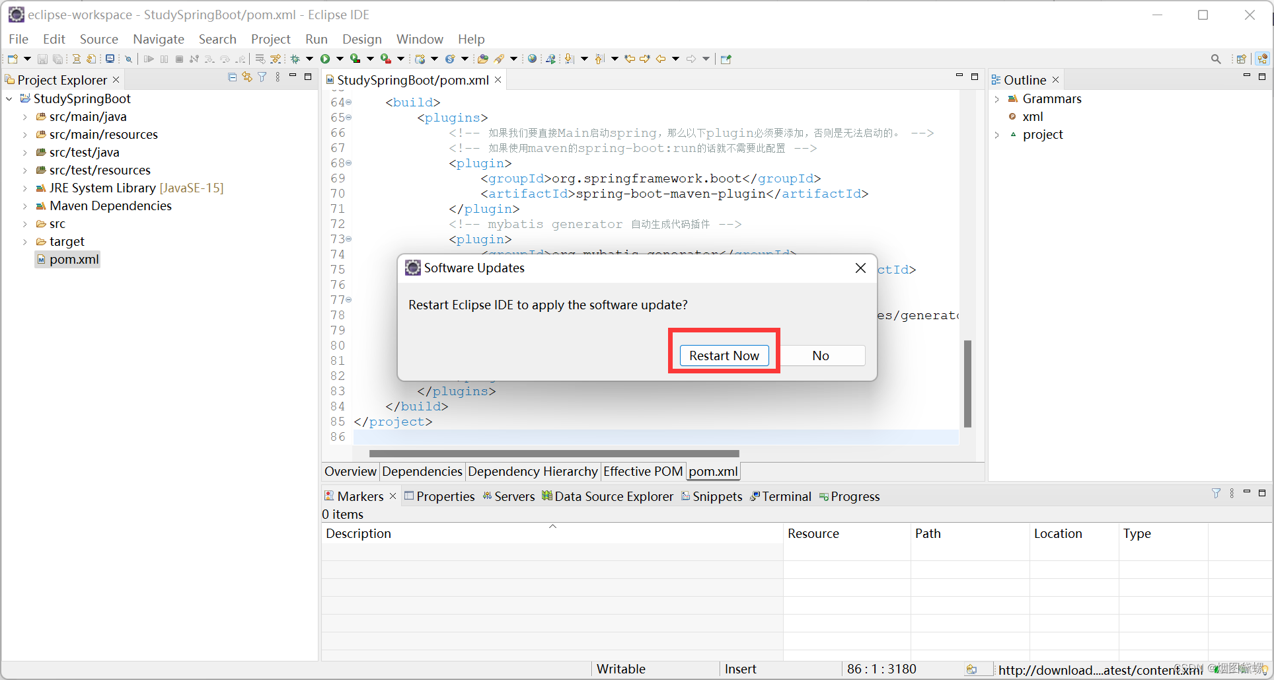Click the Restart Now button
The image size is (1274, 680).
click(724, 356)
